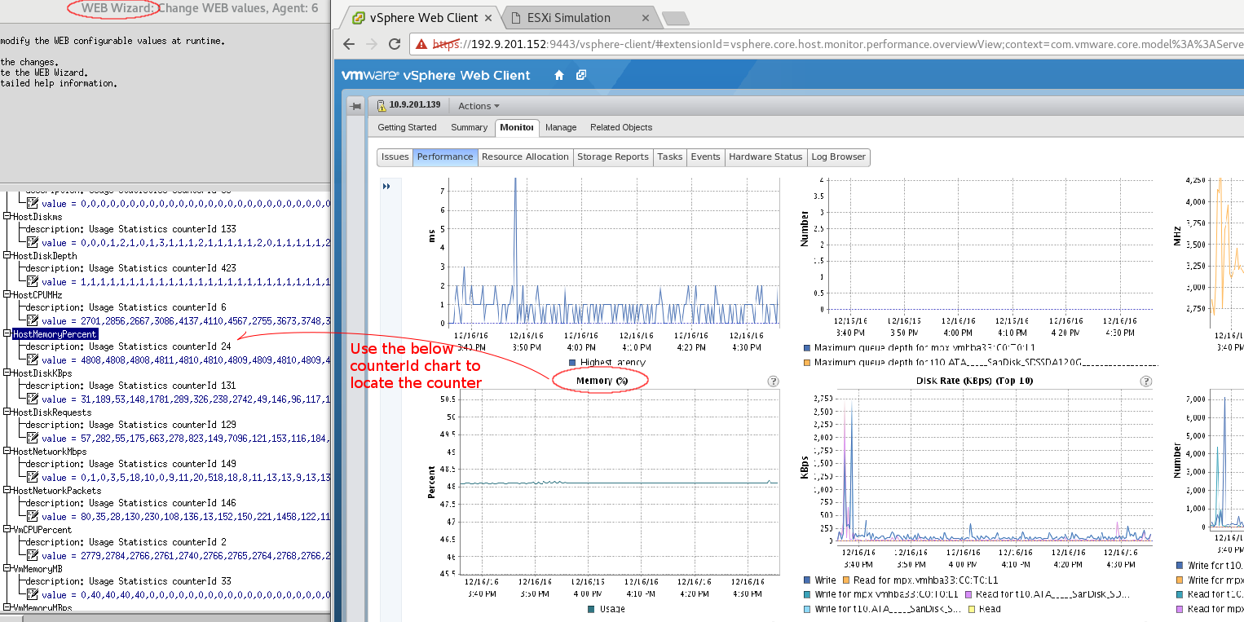Click the host icon next to 10.9.201.139
The width and height of the screenshot is (1244, 622).
pyautogui.click(x=380, y=105)
